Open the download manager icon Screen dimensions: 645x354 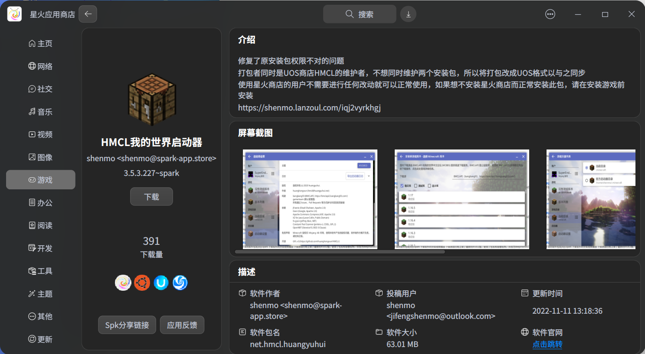[x=408, y=14]
